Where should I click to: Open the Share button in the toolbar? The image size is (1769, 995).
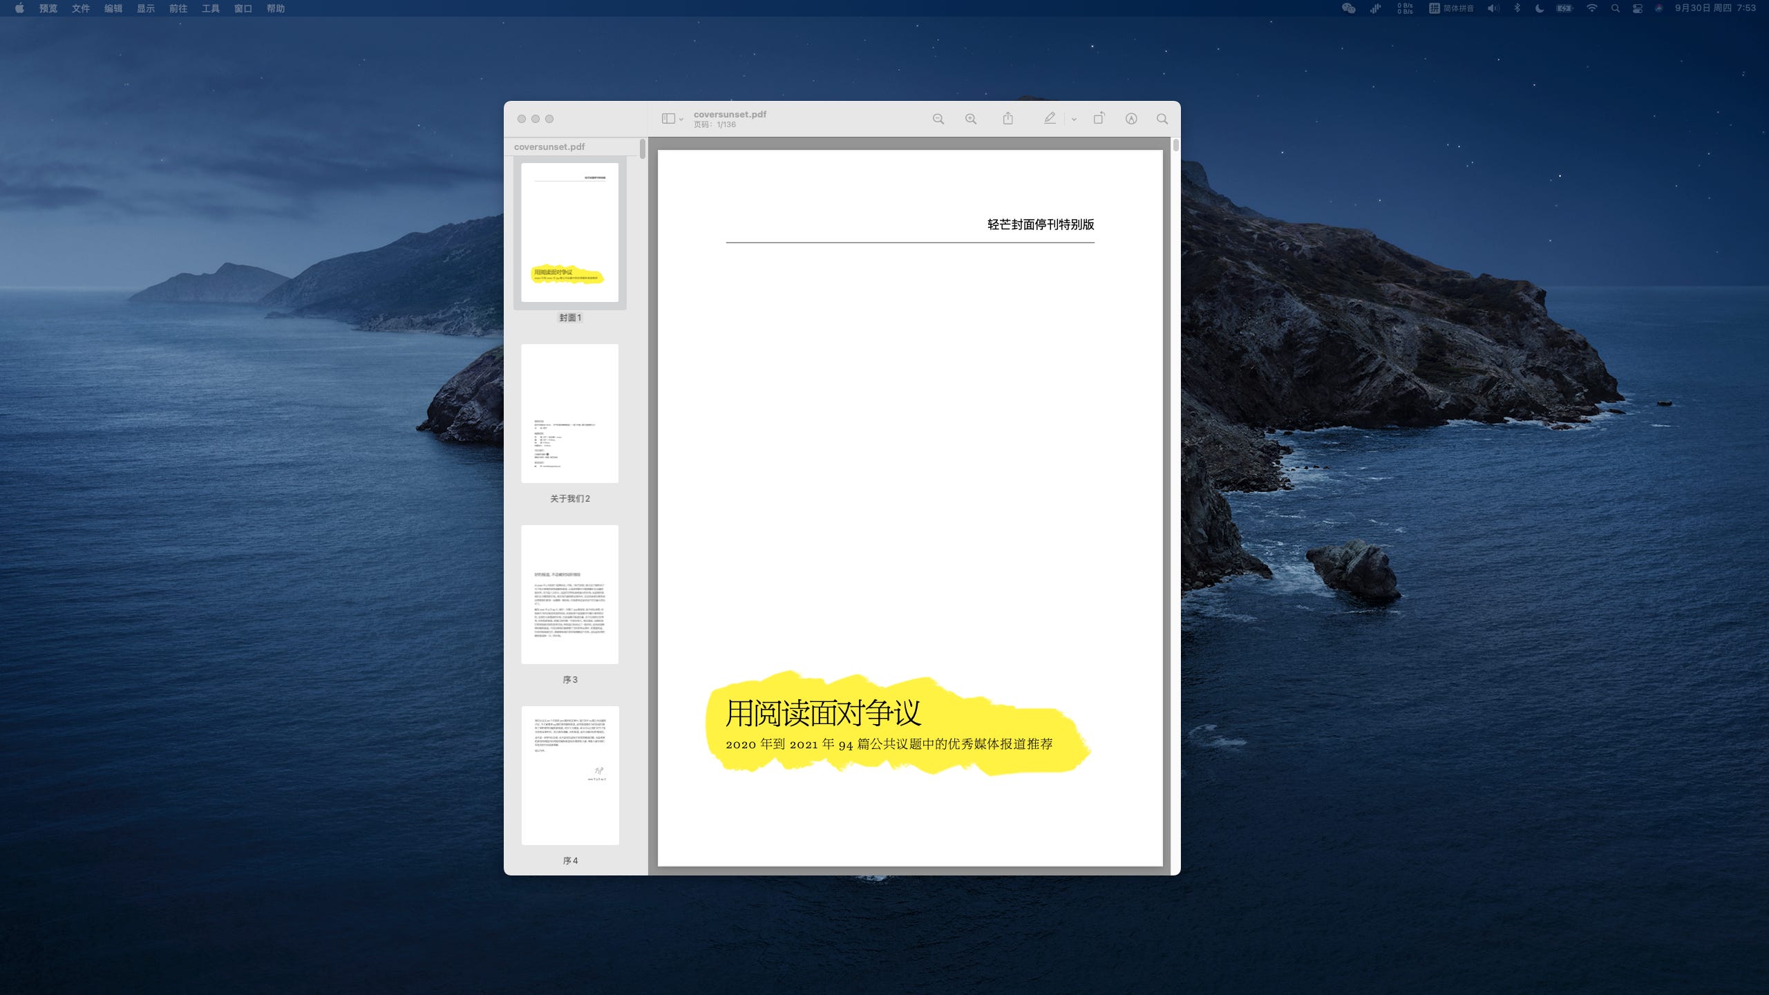click(x=1008, y=119)
